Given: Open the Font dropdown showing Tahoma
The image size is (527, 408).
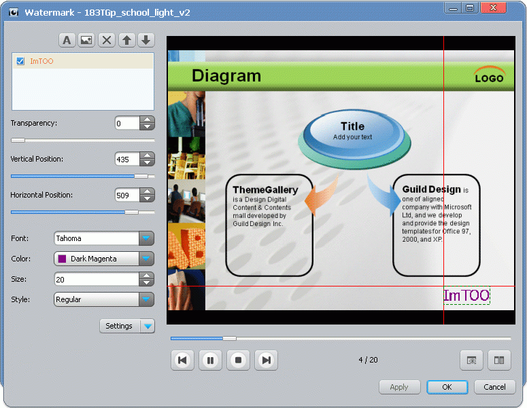Looking at the screenshot, I should [x=104, y=238].
